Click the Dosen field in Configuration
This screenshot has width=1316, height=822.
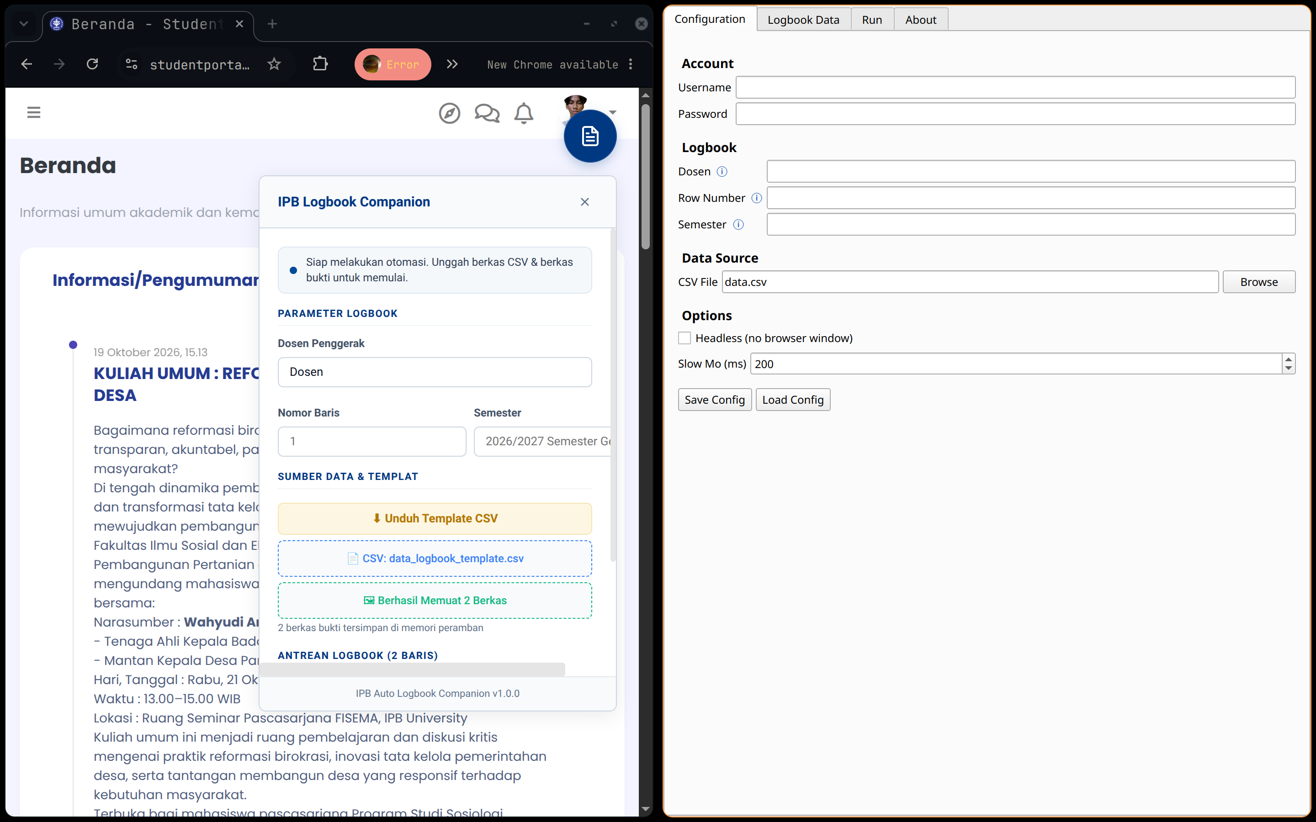(1030, 171)
